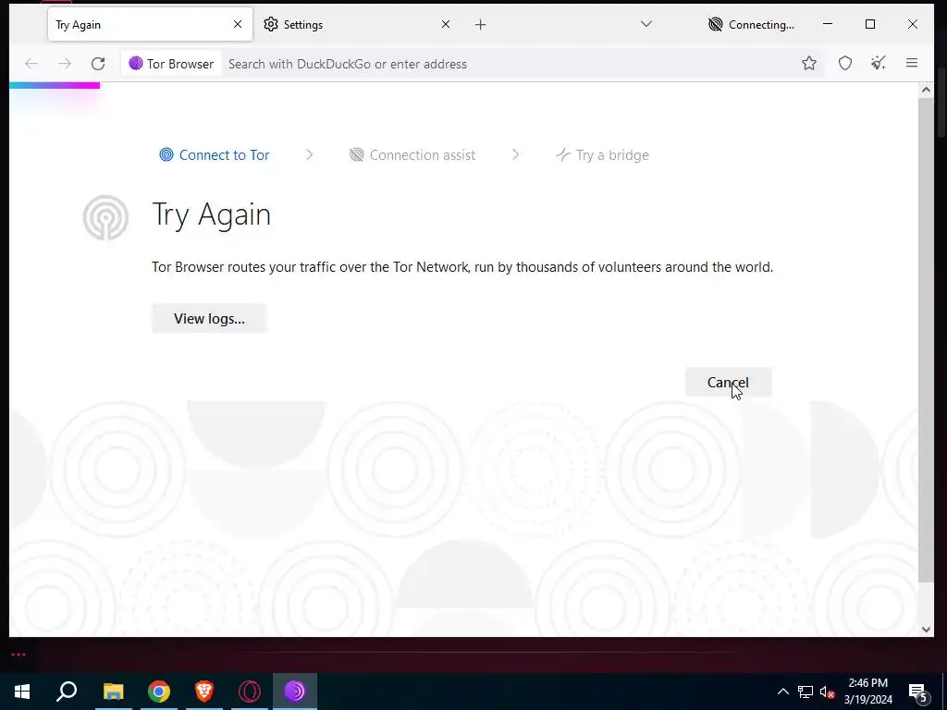This screenshot has height=710, width=947.
Task: Close the Settings tab
Action: coord(445,24)
